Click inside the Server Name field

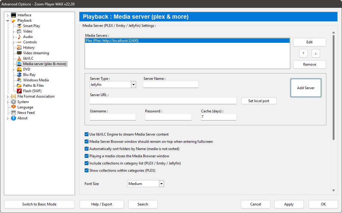pyautogui.click(x=171, y=84)
